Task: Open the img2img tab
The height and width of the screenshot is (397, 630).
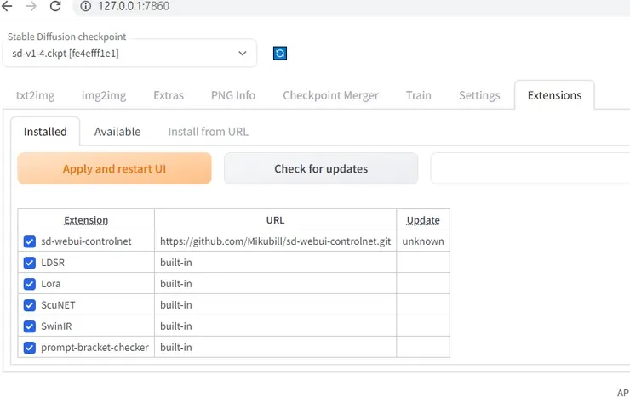Action: tap(104, 95)
